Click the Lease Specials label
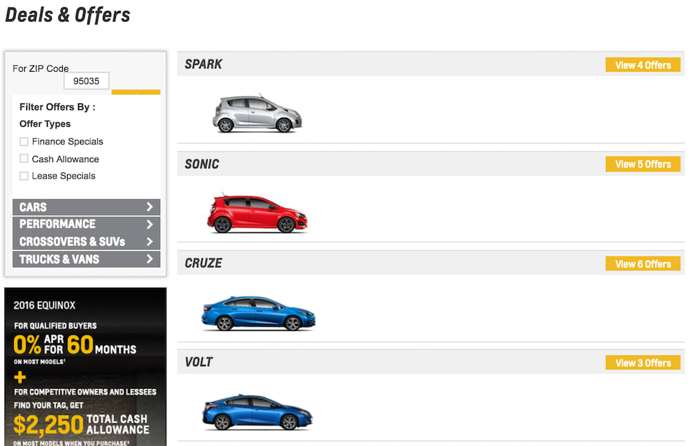690x446 pixels. click(63, 176)
